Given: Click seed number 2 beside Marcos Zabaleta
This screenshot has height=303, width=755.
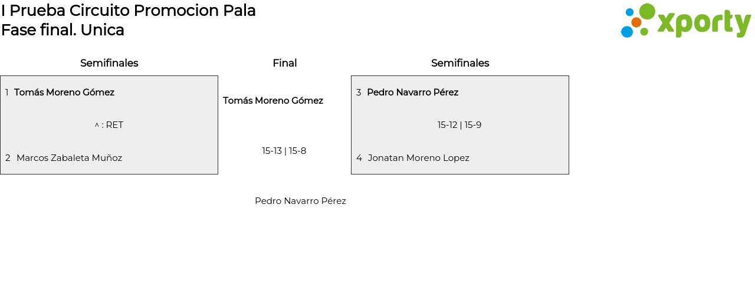Looking at the screenshot, I should pos(8,158).
